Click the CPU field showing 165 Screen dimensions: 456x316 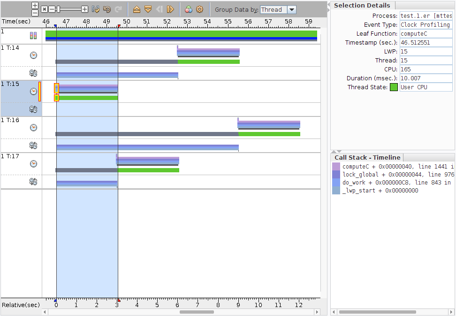pos(426,69)
